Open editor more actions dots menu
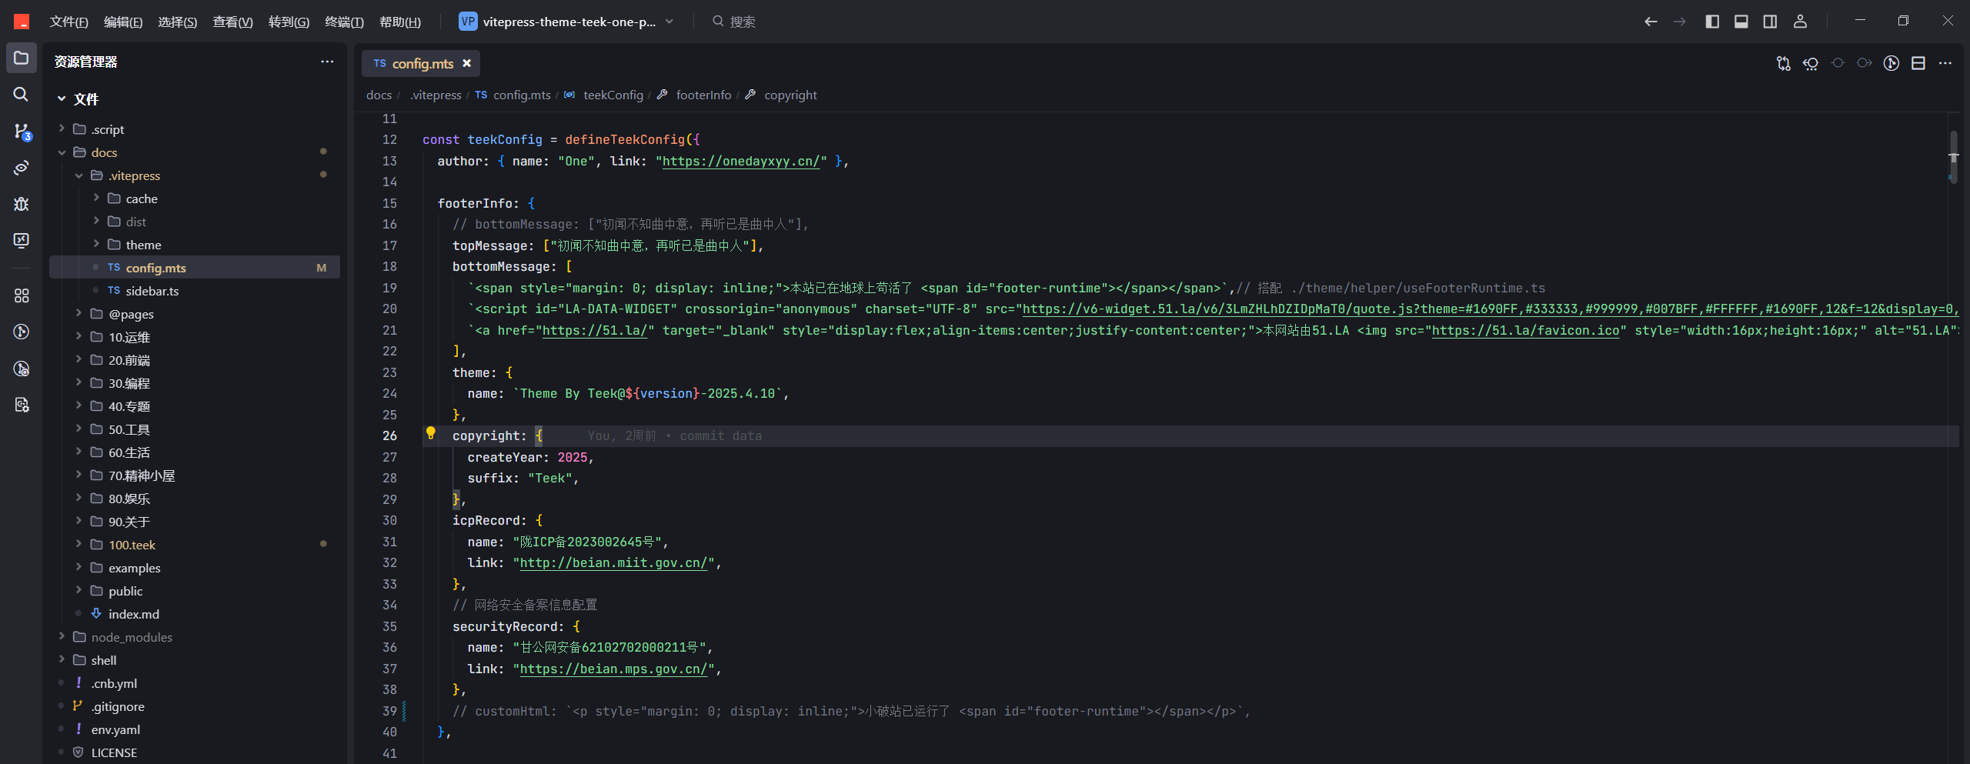This screenshot has height=764, width=1970. click(x=1945, y=63)
